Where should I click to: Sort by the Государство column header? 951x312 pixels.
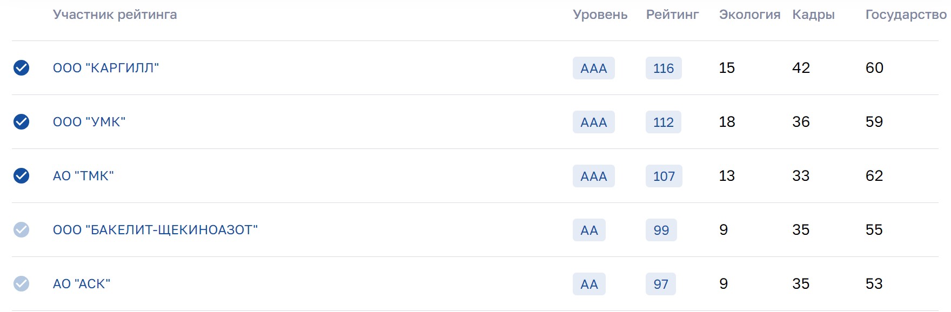tap(906, 15)
